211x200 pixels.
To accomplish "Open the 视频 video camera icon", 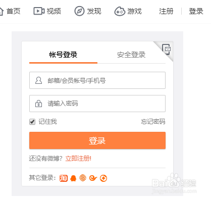I will click(39, 11).
